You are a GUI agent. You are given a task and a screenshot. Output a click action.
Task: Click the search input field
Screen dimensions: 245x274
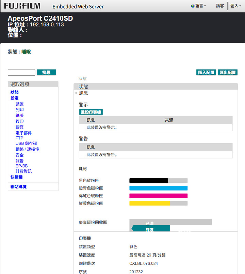coord(21,73)
